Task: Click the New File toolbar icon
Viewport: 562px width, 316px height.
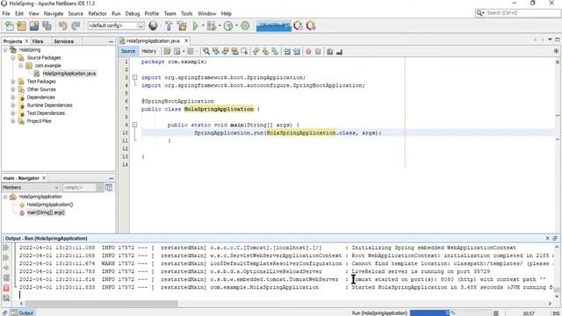Action: tap(10, 25)
